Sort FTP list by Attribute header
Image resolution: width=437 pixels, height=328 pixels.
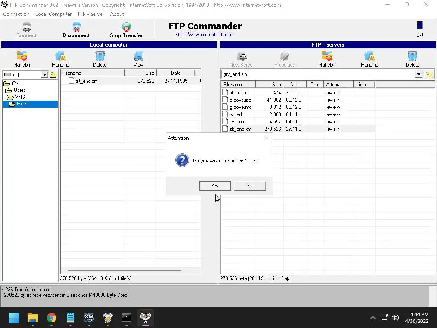338,85
